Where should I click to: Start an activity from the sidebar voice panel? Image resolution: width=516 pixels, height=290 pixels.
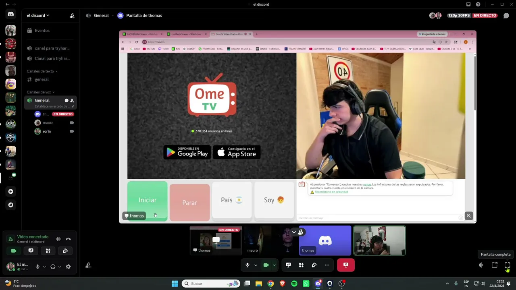[x=48, y=251]
